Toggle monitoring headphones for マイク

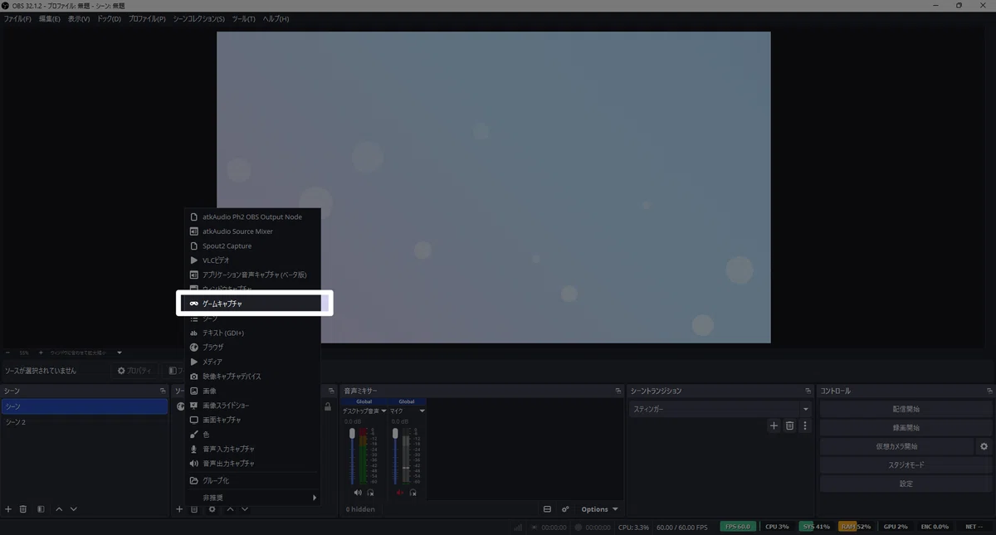[x=413, y=492]
